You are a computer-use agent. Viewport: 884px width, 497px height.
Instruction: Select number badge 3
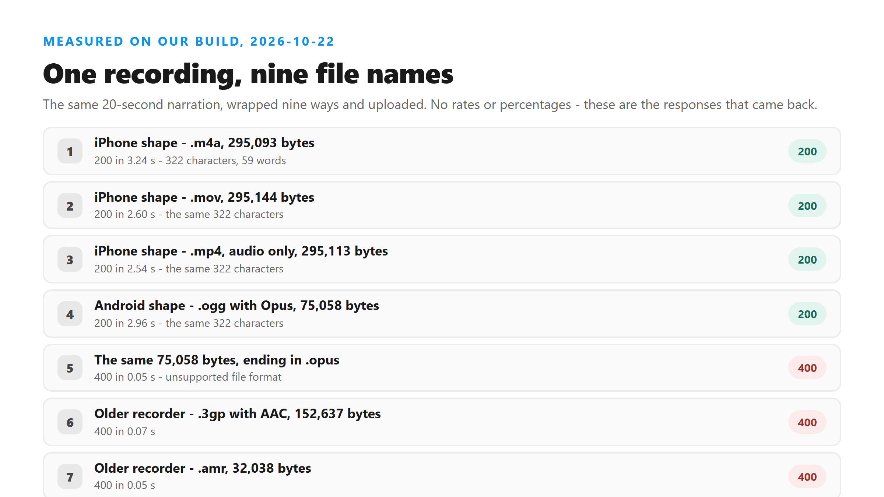click(70, 260)
